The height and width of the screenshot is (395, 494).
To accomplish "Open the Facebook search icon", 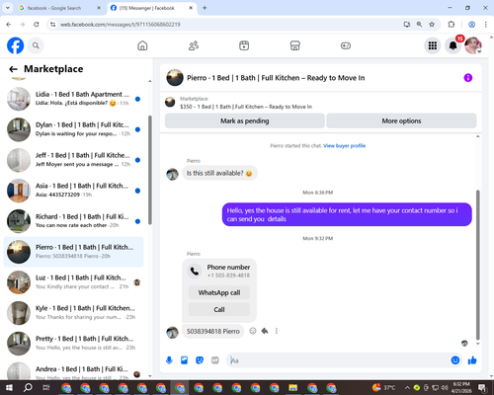I will 36,45.
